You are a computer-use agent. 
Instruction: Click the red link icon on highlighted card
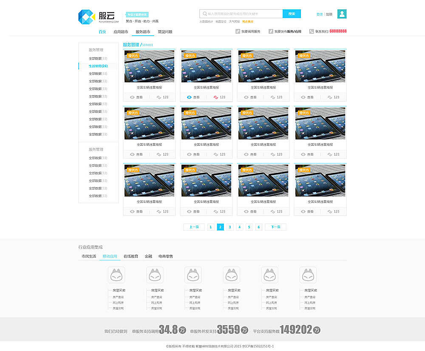click(216, 97)
